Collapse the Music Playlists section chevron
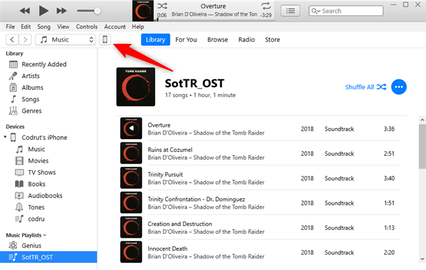 point(45,235)
